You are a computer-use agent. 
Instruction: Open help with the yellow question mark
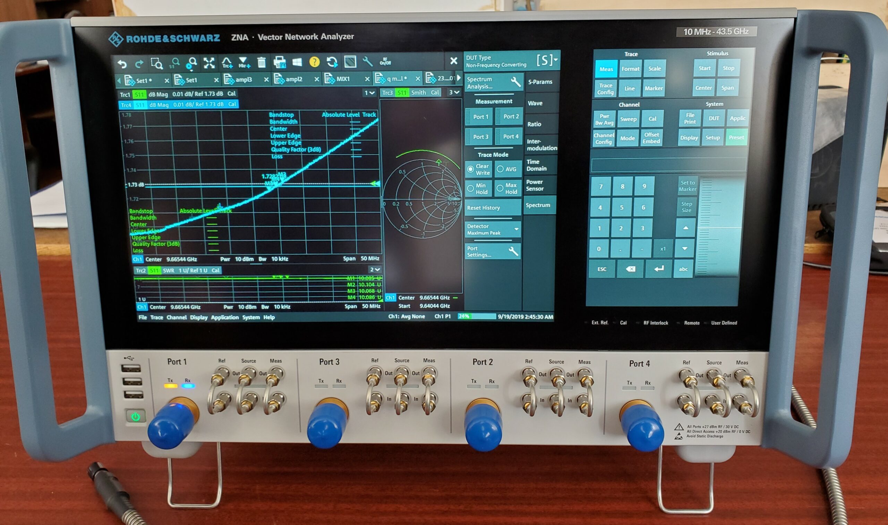(314, 62)
